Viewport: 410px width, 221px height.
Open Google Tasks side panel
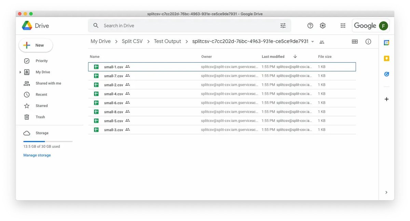[x=386, y=74]
